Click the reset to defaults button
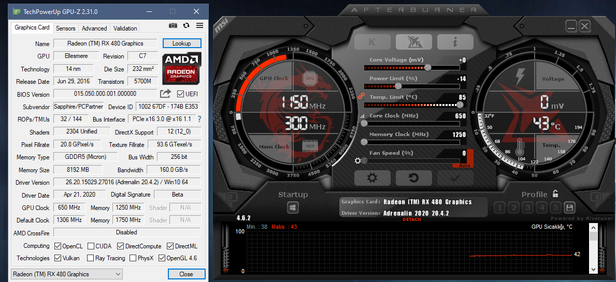This screenshot has width=616, height=282. 413,178
